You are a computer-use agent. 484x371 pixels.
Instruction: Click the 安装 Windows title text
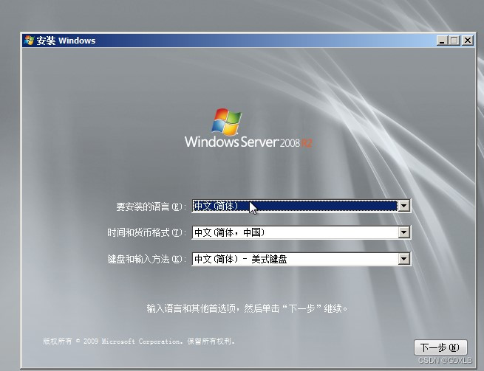[66, 41]
